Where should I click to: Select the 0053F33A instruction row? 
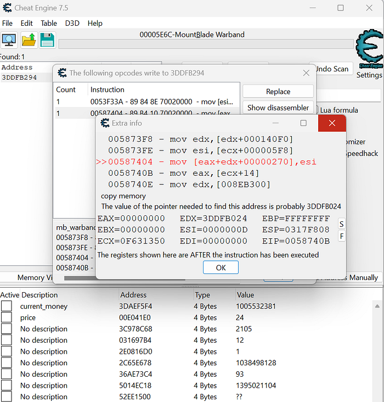pos(148,102)
